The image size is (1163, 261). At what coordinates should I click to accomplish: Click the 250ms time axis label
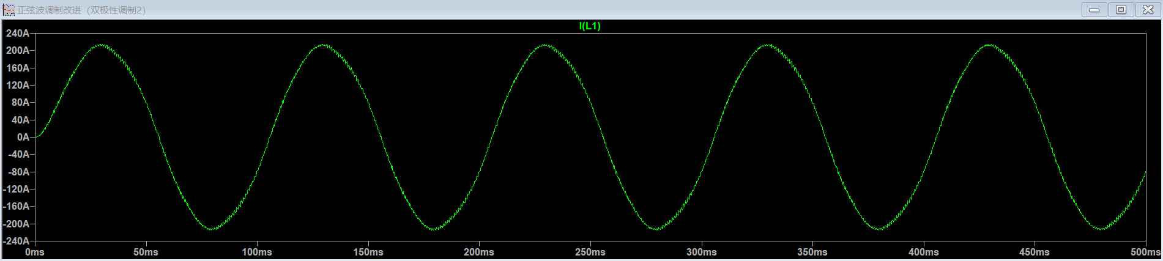pos(590,252)
